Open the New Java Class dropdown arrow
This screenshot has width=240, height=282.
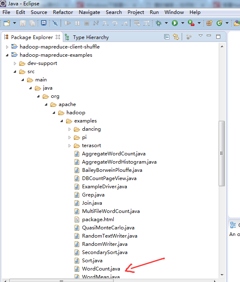tap(227, 23)
